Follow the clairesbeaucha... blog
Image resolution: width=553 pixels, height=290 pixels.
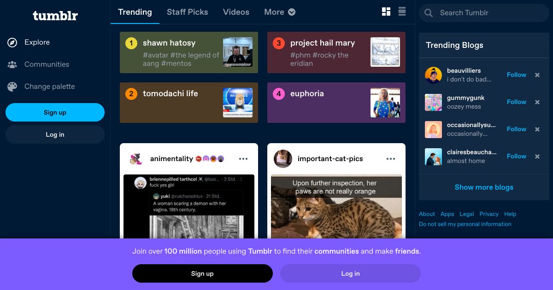click(517, 157)
